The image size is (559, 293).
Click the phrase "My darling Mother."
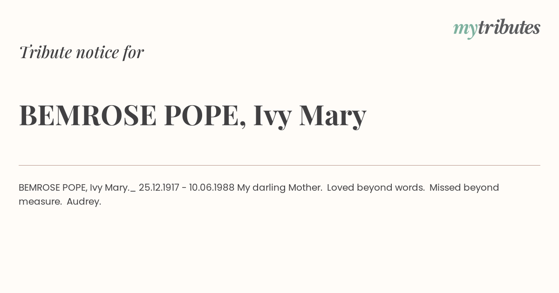coord(279,187)
